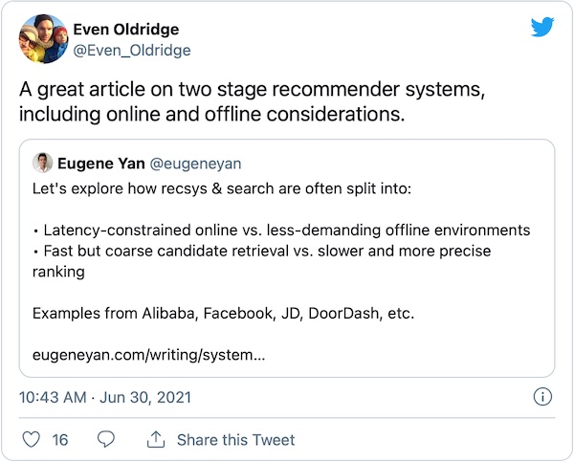Viewport: 574px width, 462px height.
Task: Open Even Oldridge's profile photo
Action: pos(43,39)
